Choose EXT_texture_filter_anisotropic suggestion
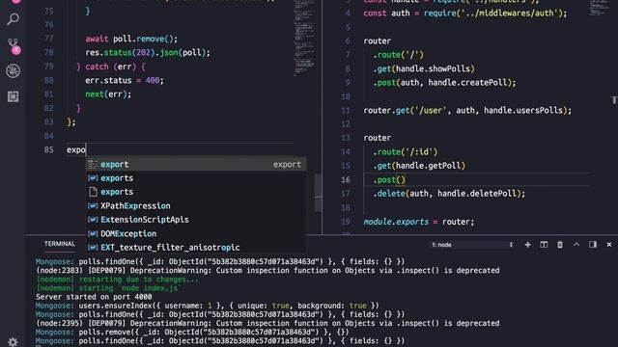 coord(196,248)
